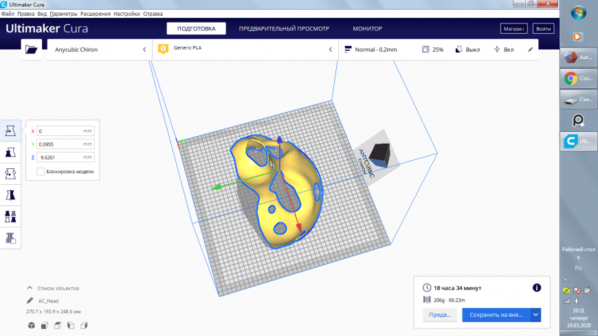This screenshot has height=336, width=598.
Task: Click the media player taskbar icon
Action: [x=578, y=36]
